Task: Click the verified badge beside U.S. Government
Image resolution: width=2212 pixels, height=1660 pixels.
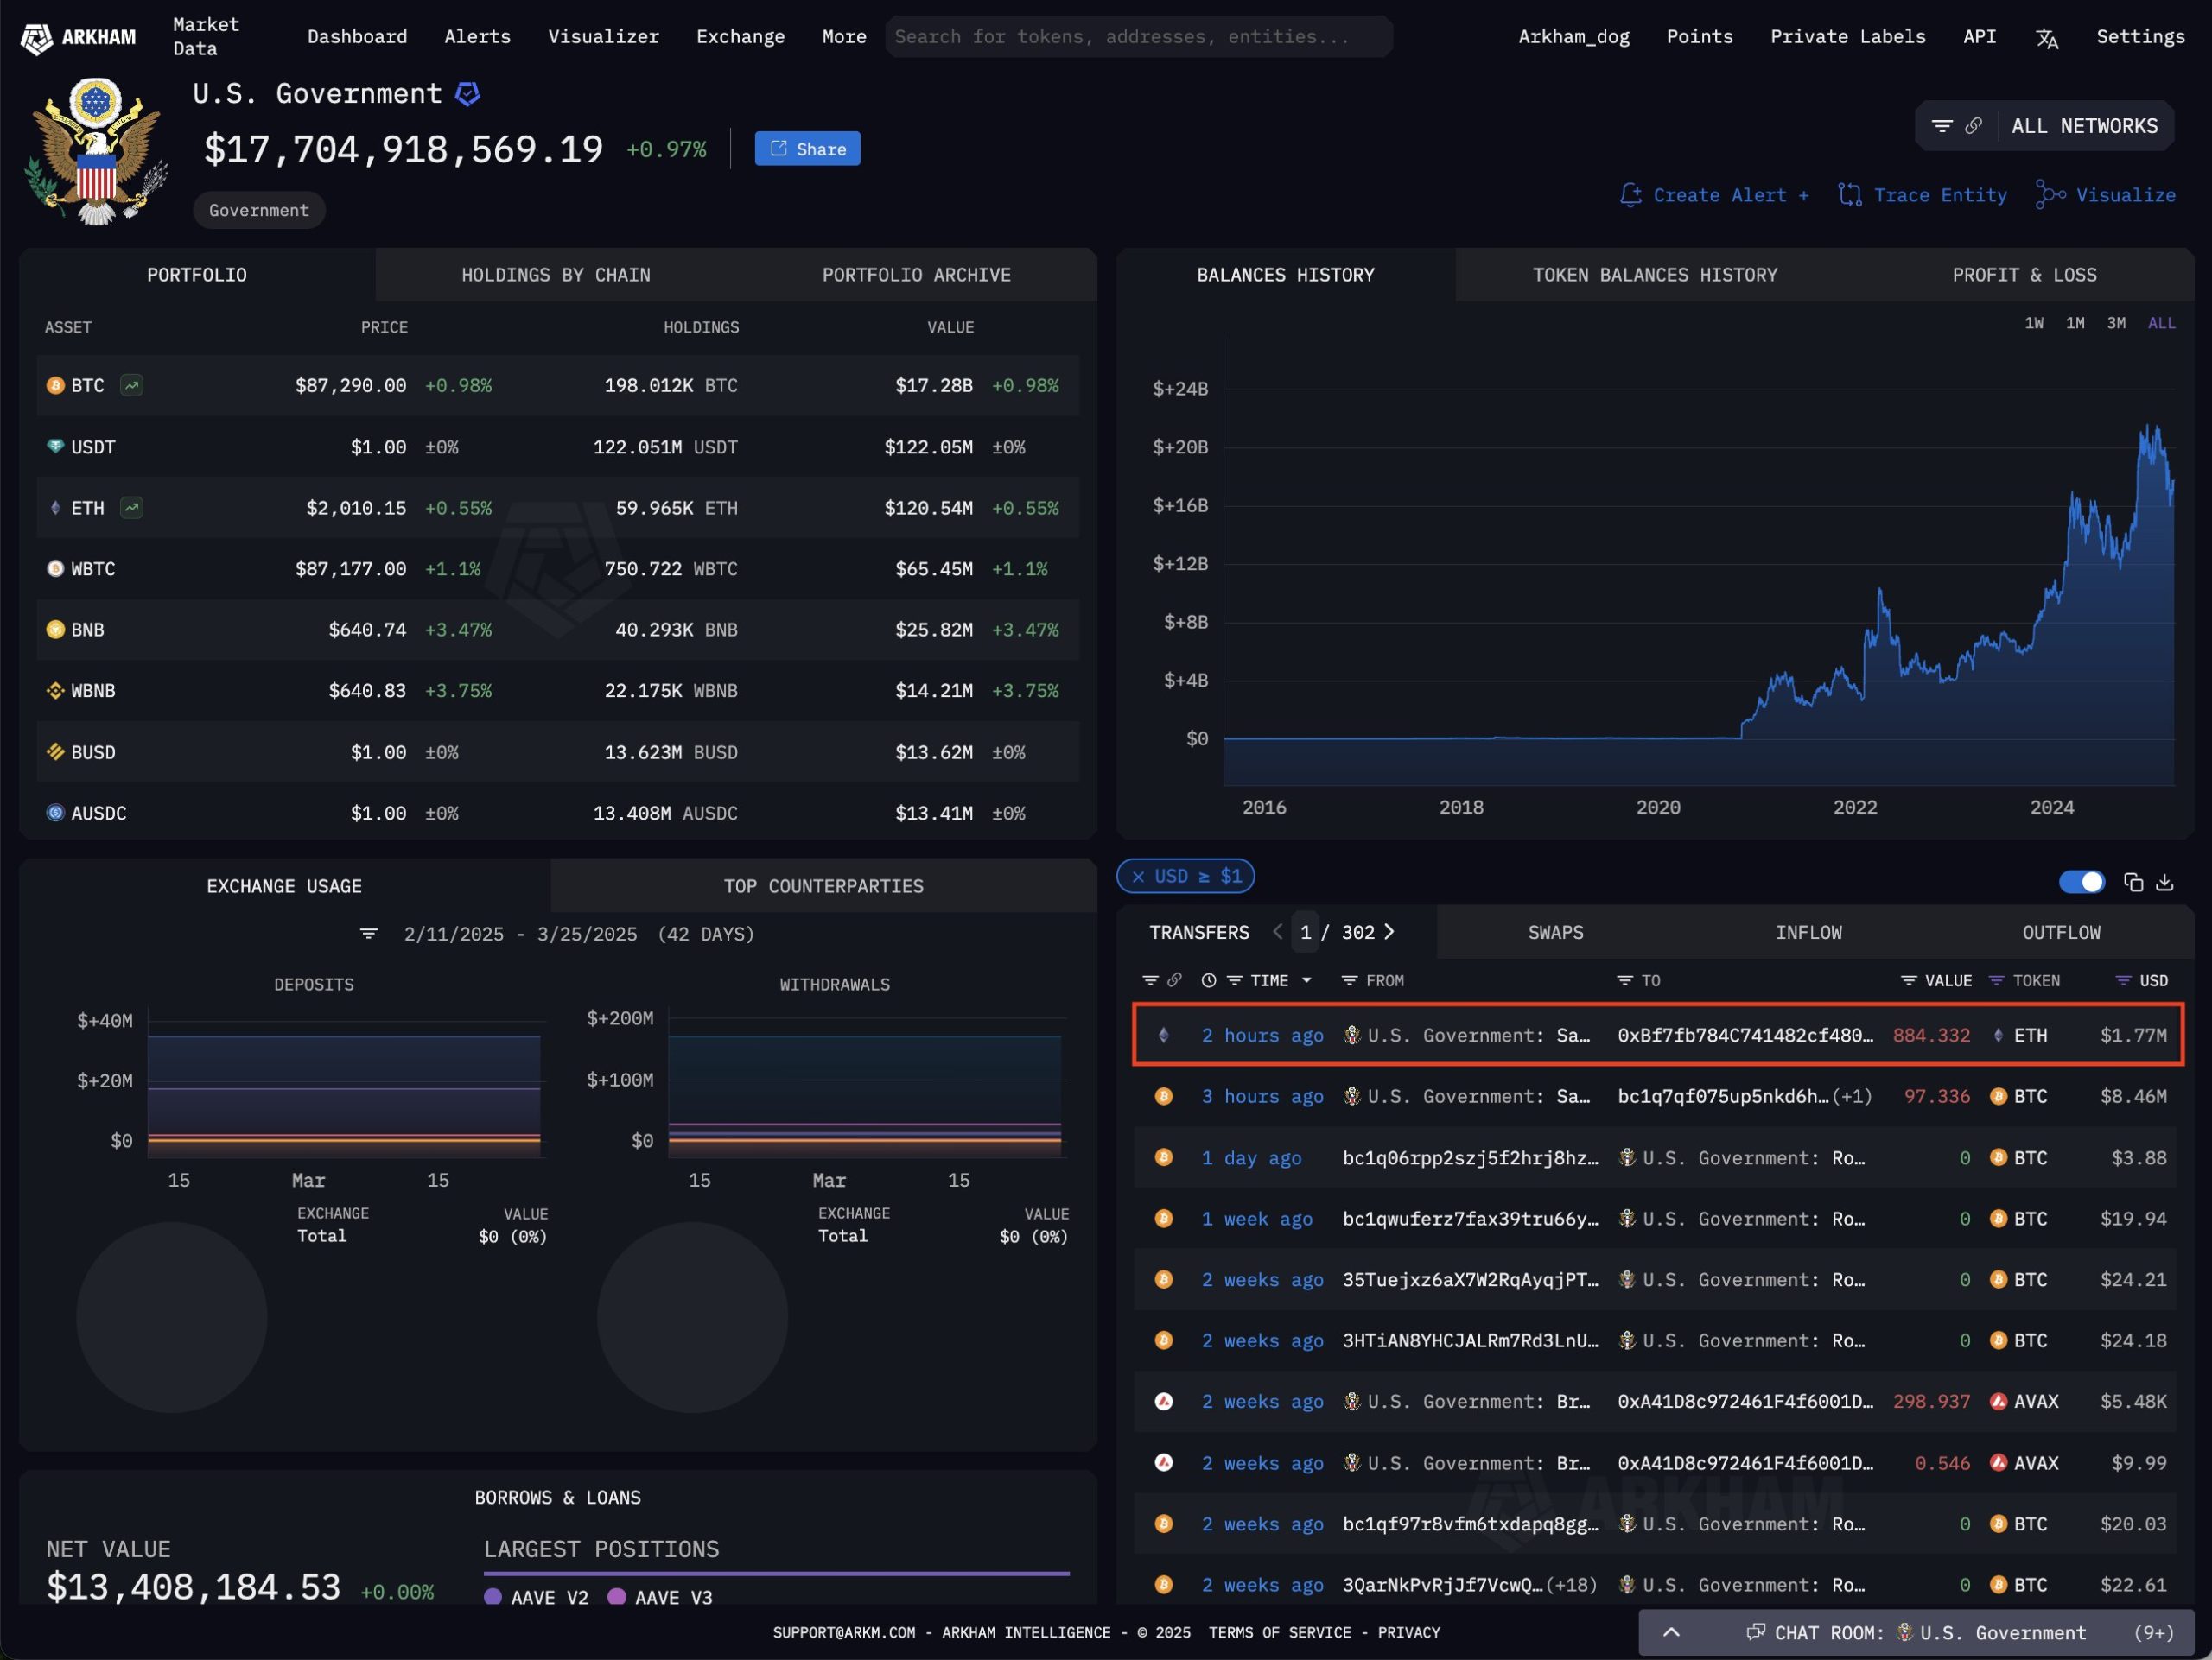Action: [467, 94]
